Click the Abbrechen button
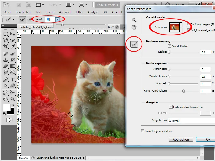The width and height of the screenshot is (215, 161). click(x=181, y=139)
